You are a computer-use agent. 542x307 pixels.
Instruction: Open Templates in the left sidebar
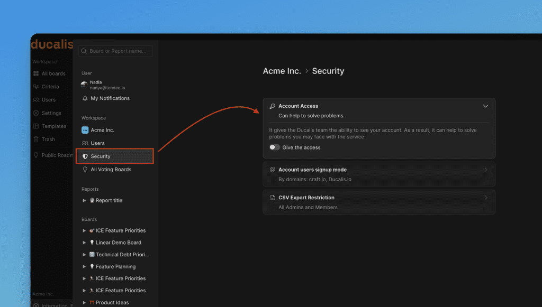(x=53, y=126)
